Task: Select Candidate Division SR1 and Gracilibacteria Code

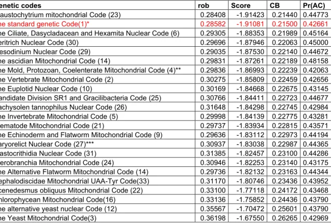Action: tap(81, 98)
